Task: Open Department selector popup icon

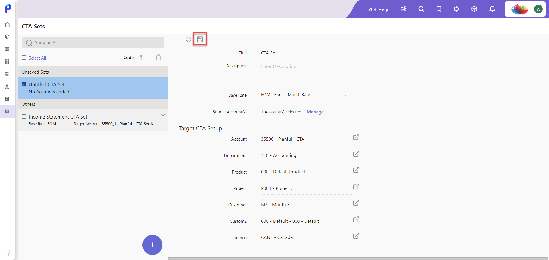Action: click(356, 154)
